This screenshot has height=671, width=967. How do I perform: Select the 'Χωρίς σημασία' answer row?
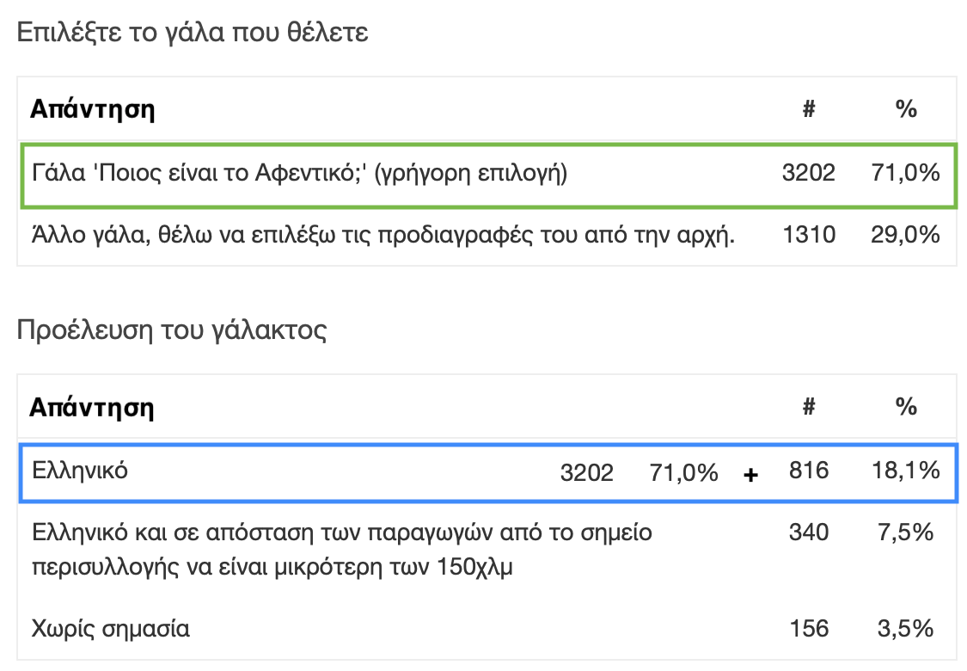[x=487, y=628]
